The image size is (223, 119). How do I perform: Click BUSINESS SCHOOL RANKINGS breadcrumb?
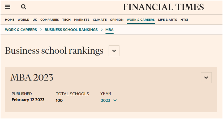(71, 30)
